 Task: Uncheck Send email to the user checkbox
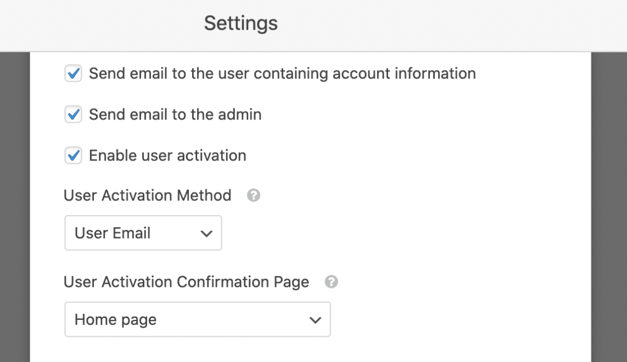pos(73,74)
